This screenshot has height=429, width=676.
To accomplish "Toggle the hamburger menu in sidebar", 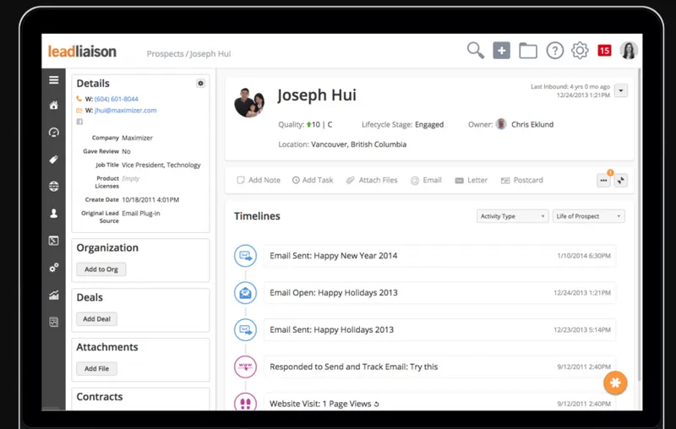I will point(54,80).
